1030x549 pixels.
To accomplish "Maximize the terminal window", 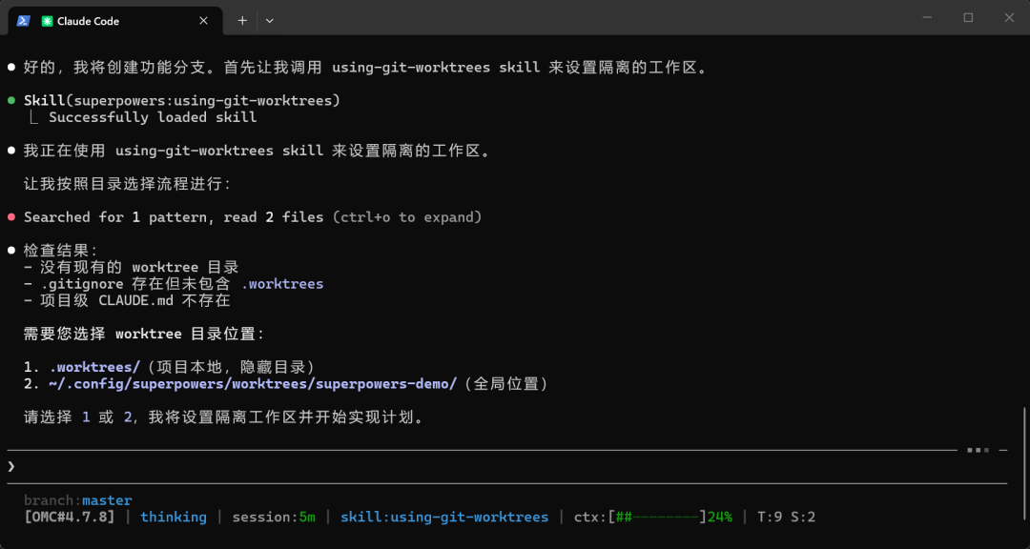I will coord(968,18).
